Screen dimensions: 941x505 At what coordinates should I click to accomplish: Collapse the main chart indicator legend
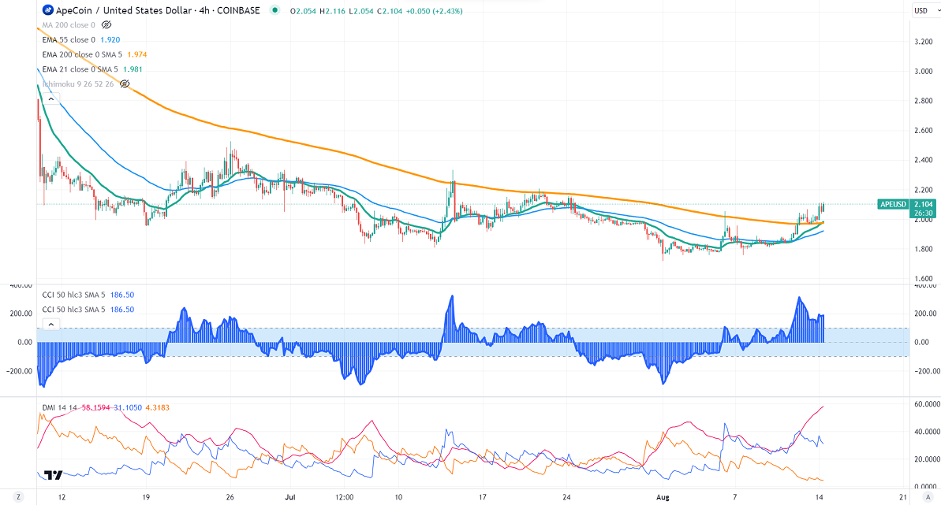[51, 99]
